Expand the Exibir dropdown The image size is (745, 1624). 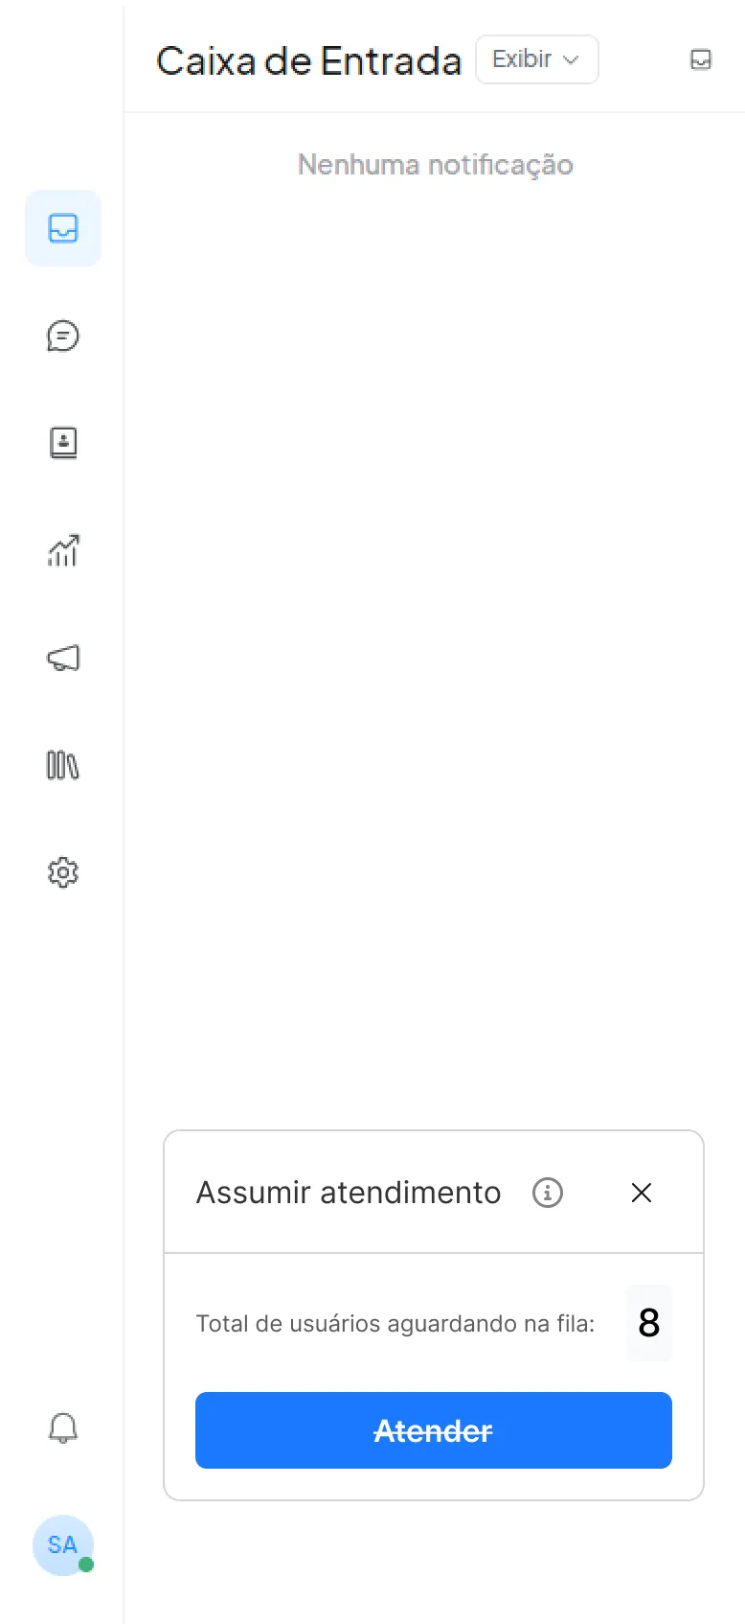click(536, 59)
